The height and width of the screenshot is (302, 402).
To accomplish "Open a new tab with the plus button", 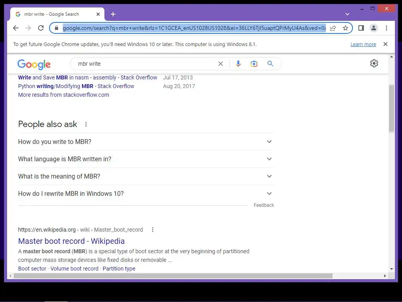I will tap(113, 14).
